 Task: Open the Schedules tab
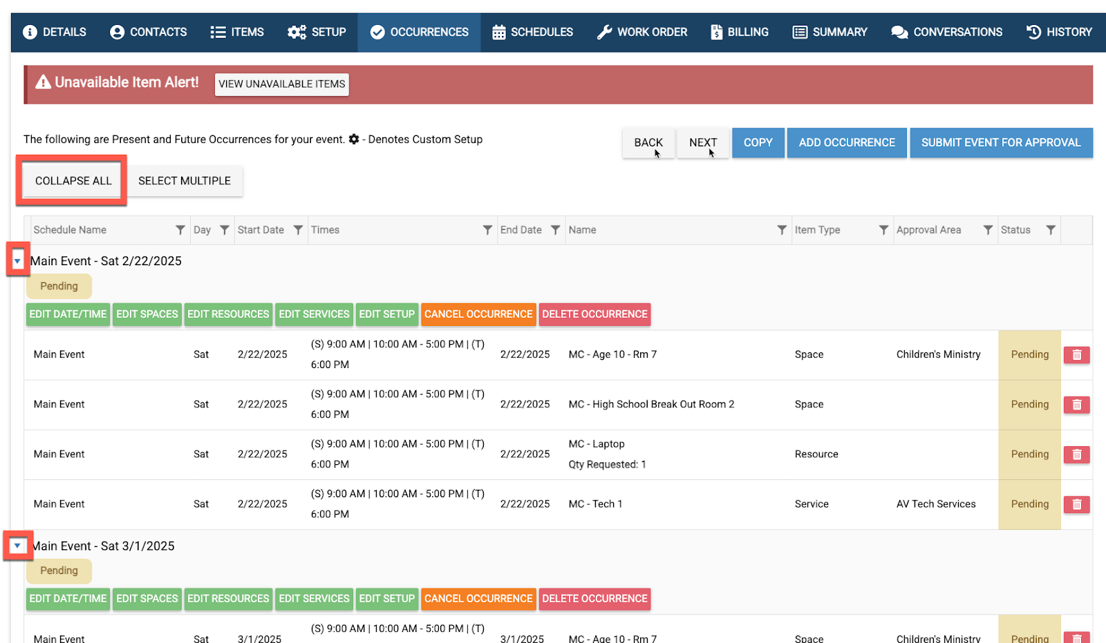point(532,32)
